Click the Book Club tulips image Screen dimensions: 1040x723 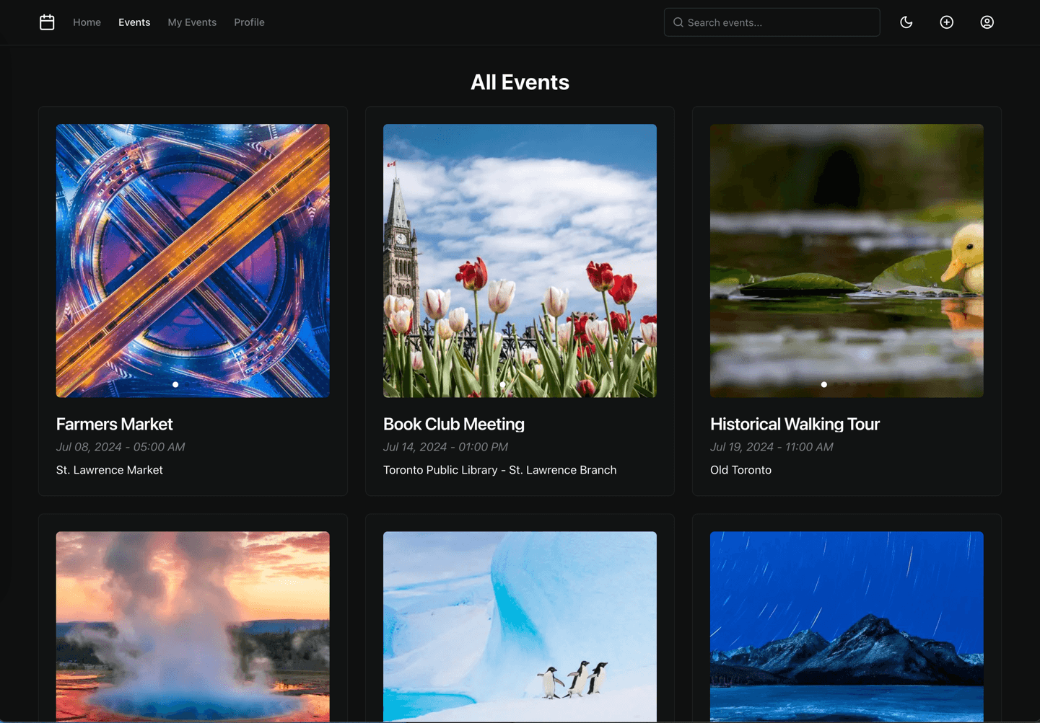pyautogui.click(x=520, y=260)
